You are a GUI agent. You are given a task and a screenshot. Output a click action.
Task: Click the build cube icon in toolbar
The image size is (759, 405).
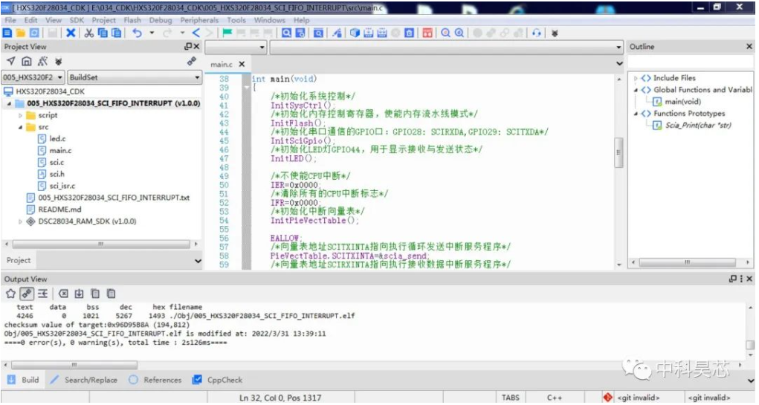point(355,33)
